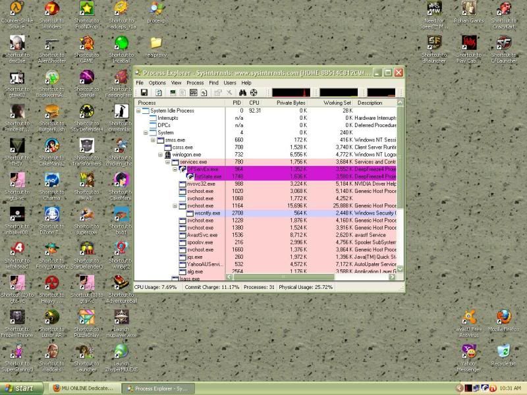Select the Shortcut to BurgerRush desktop icon
Viewport: 527px width, 395px height.
(52, 118)
